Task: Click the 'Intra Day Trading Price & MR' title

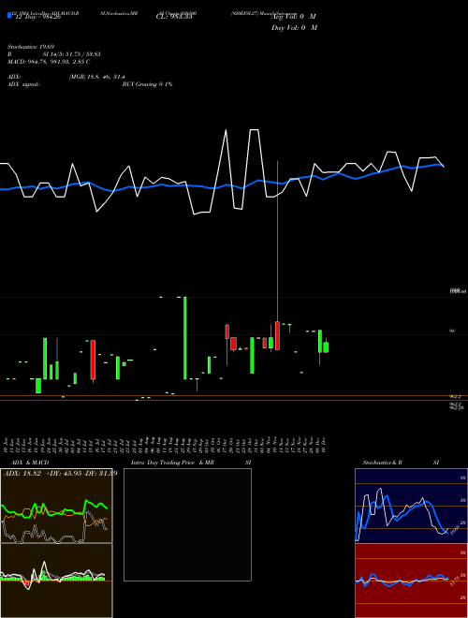Action: pyautogui.click(x=172, y=463)
